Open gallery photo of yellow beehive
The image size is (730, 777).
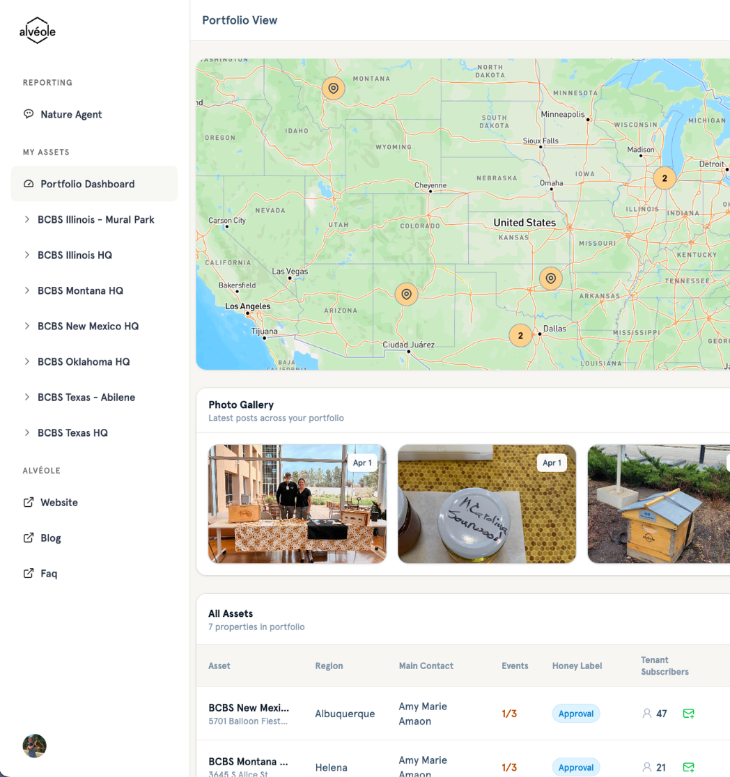658,503
